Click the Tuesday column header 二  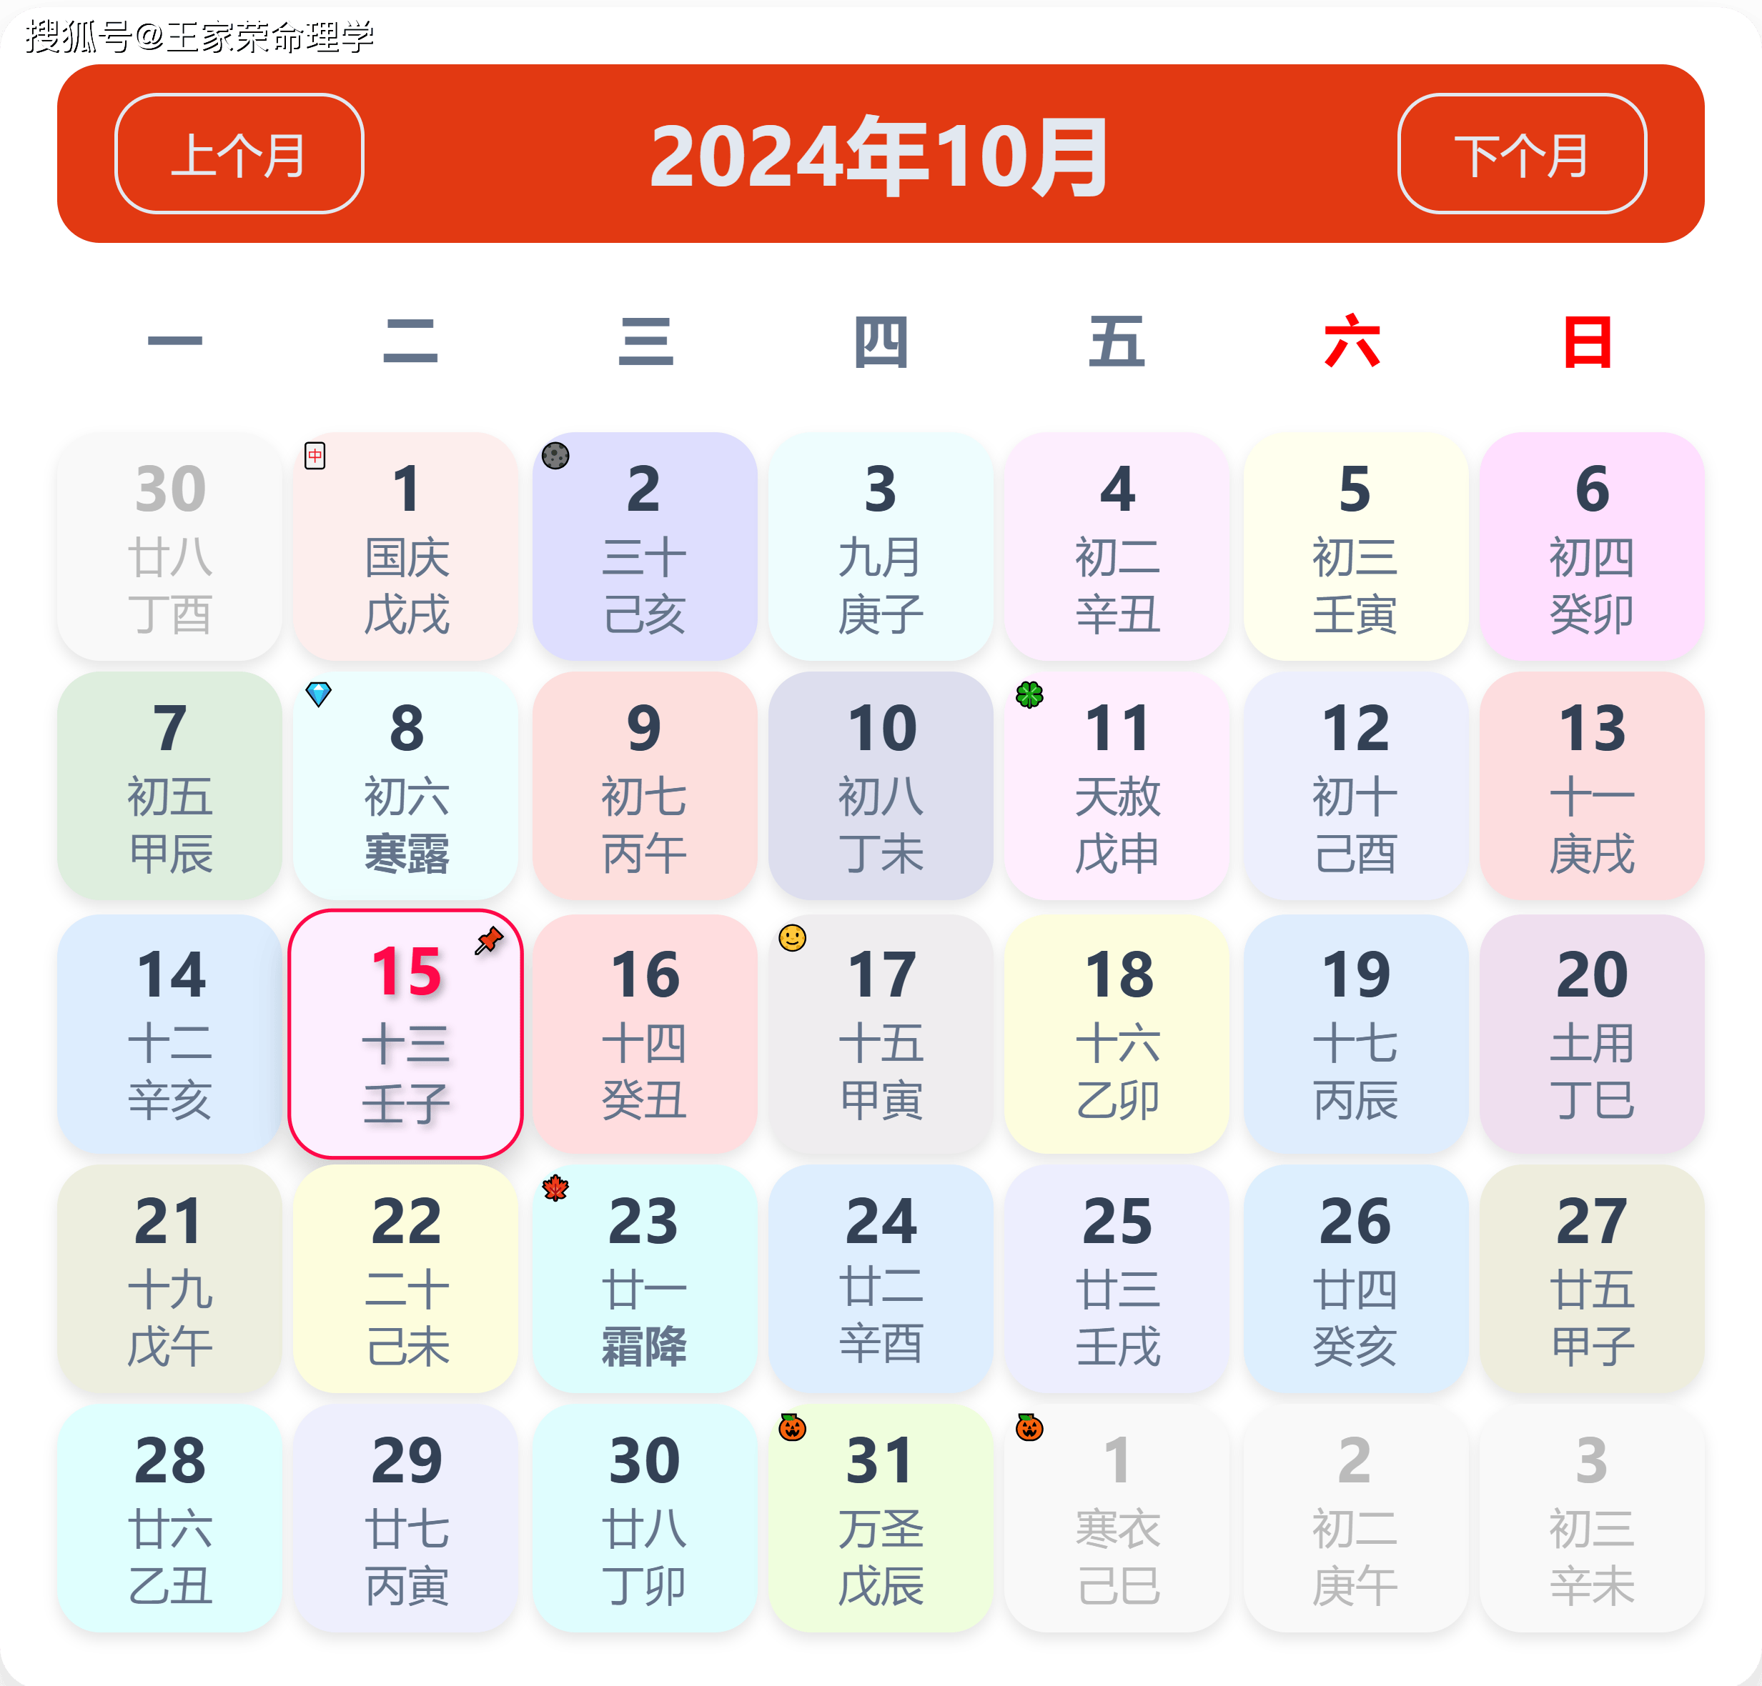pos(410,341)
